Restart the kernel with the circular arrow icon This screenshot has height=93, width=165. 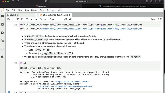[x=41, y=19]
